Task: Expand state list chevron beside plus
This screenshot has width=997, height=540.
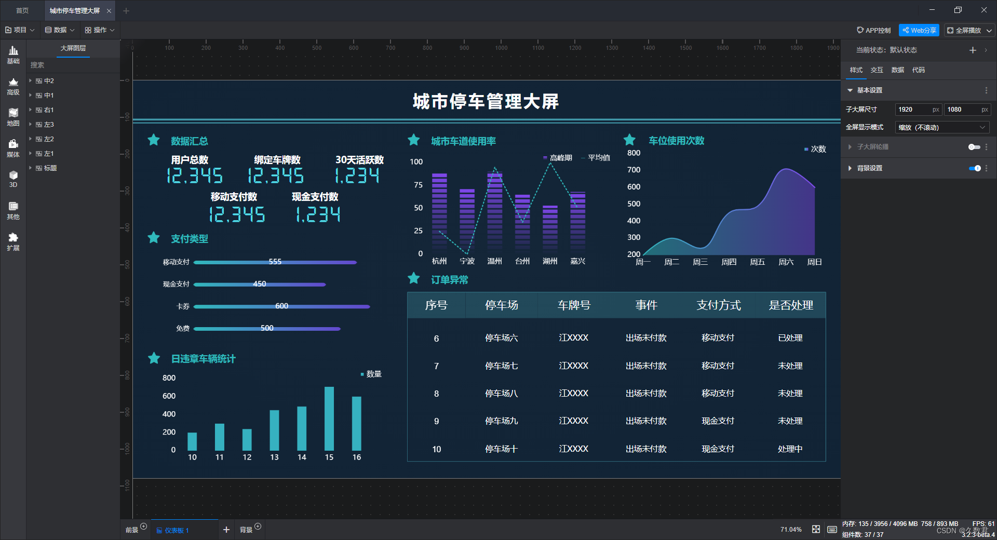Action: point(986,50)
